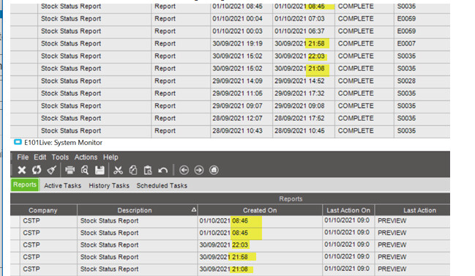This screenshot has width=475, height=276.
Task: Toggle sort arrow on Description column
Action: (x=194, y=209)
